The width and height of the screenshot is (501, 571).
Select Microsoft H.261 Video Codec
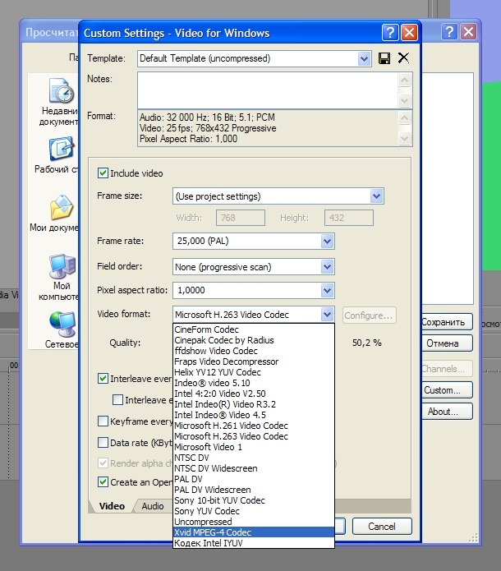tap(254, 426)
